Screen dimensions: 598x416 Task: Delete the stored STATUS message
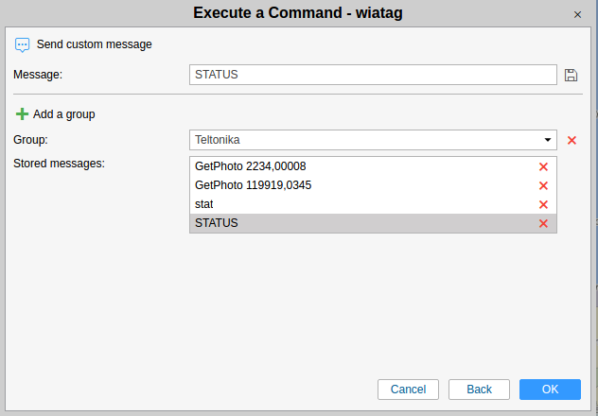click(x=543, y=223)
